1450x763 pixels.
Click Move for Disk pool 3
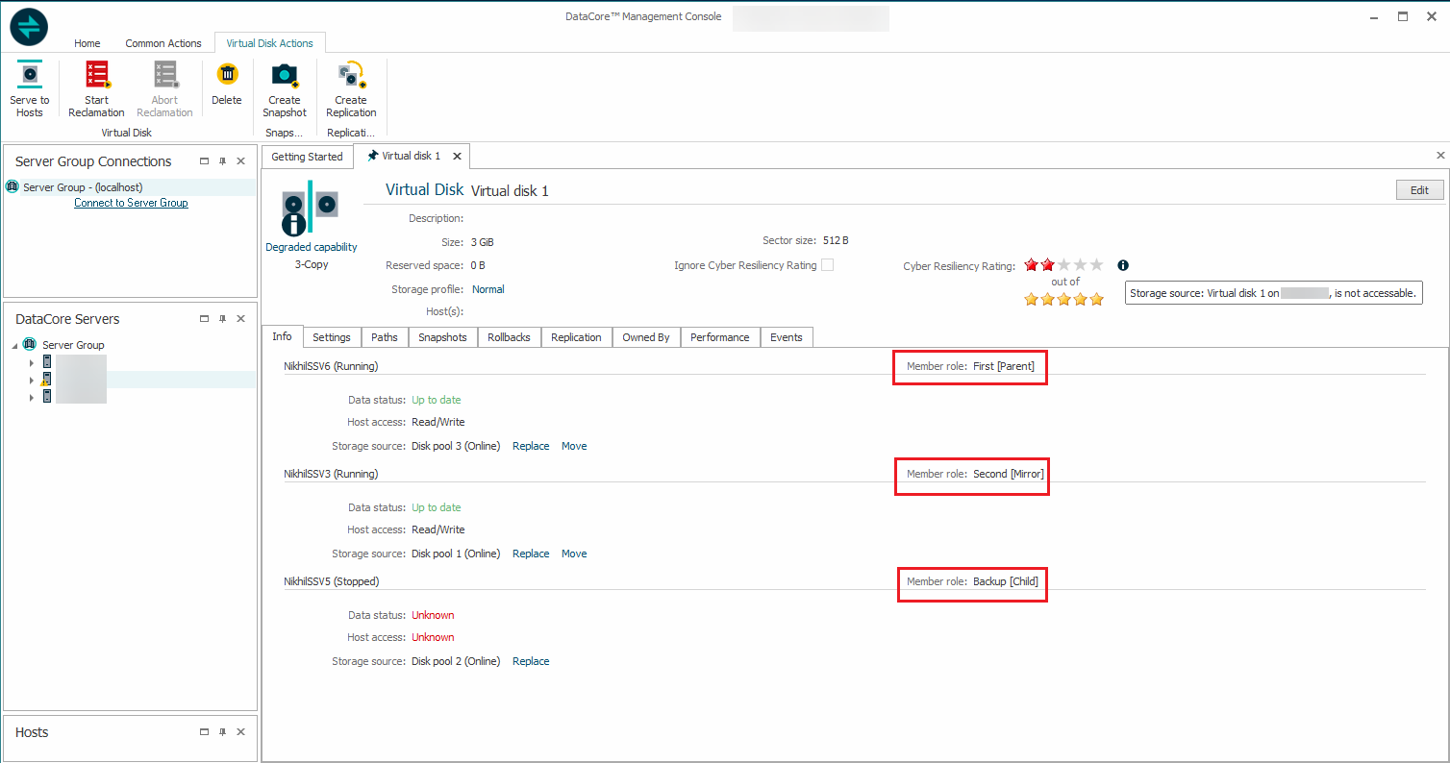coord(574,446)
